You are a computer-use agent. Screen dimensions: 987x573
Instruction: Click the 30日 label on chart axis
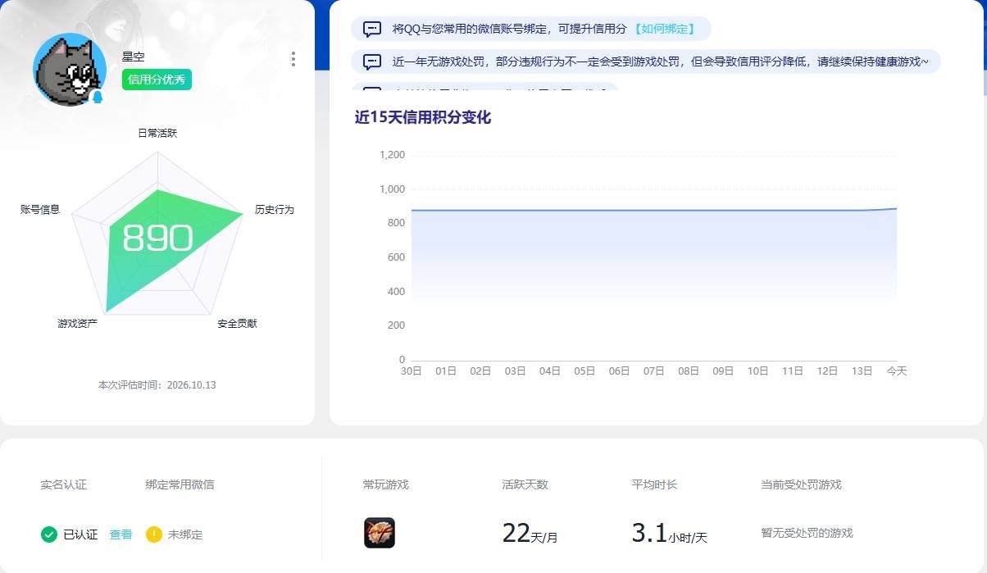pos(411,371)
